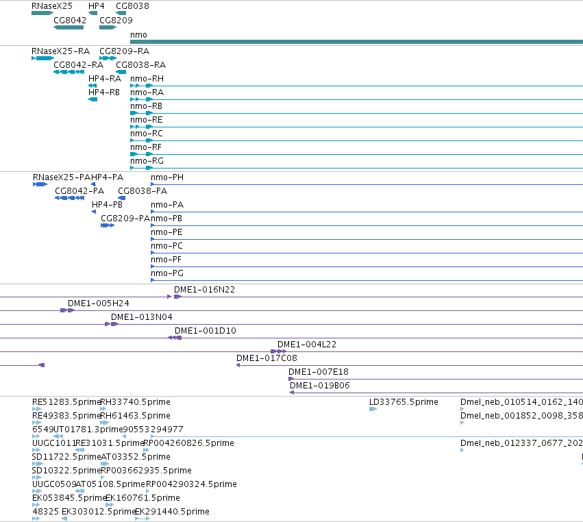Select the AT03352.5prime EST label
583x522 pixels.
(136, 457)
